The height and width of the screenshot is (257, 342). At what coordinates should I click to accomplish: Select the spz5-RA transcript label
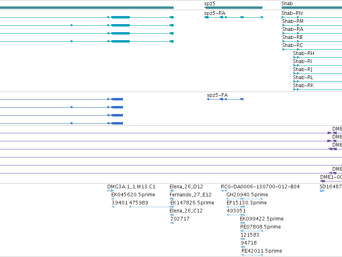click(x=215, y=13)
